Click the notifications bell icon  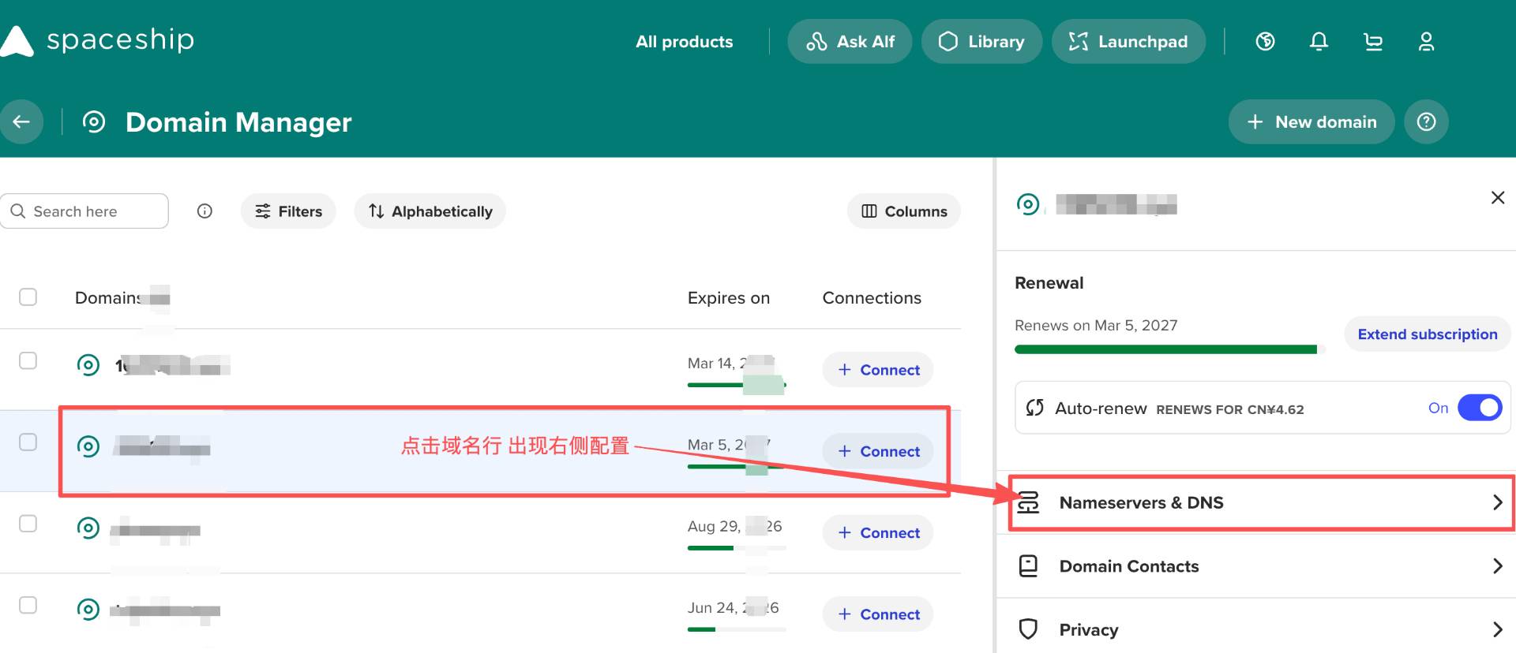pos(1319,42)
